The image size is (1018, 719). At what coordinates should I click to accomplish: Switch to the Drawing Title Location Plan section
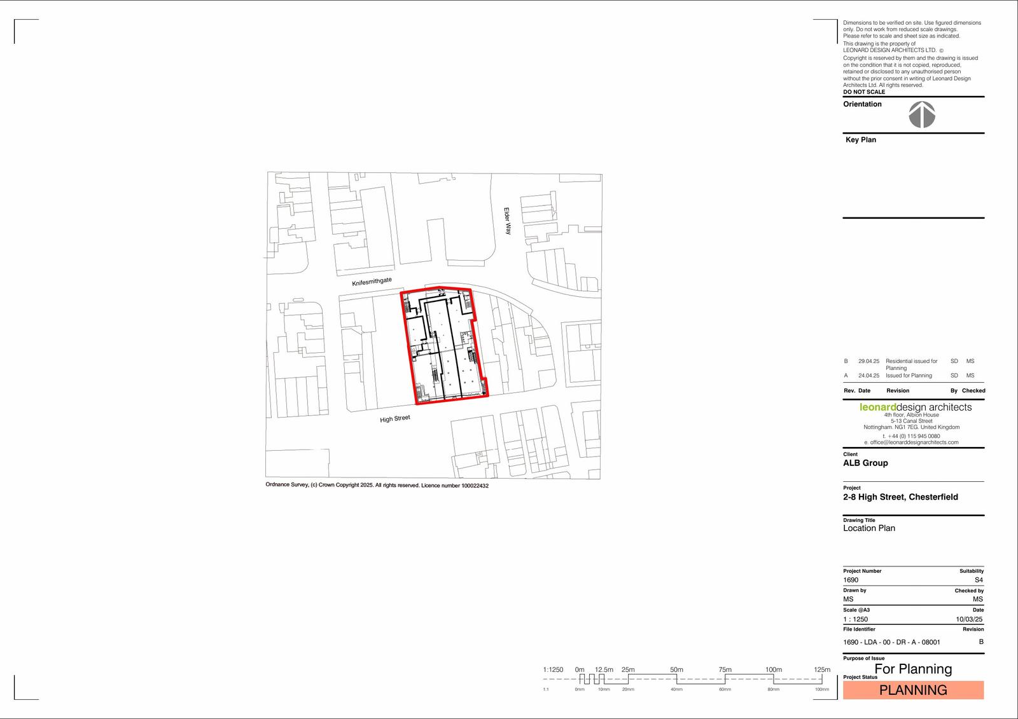pyautogui.click(x=869, y=528)
